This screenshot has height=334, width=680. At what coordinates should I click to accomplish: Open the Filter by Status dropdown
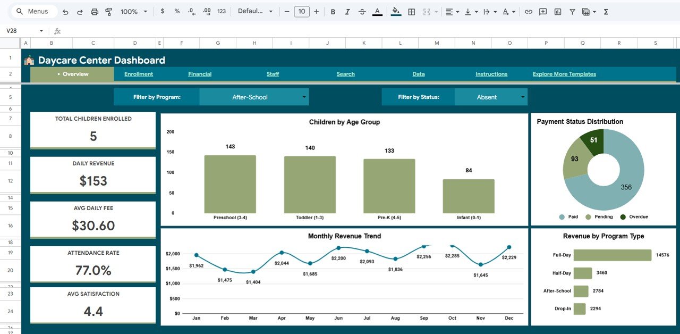pyautogui.click(x=491, y=97)
